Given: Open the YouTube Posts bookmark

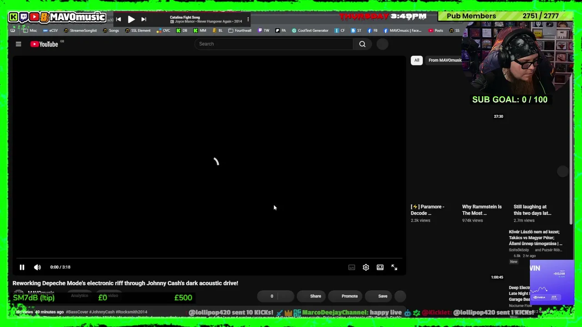Looking at the screenshot, I should pos(436,30).
